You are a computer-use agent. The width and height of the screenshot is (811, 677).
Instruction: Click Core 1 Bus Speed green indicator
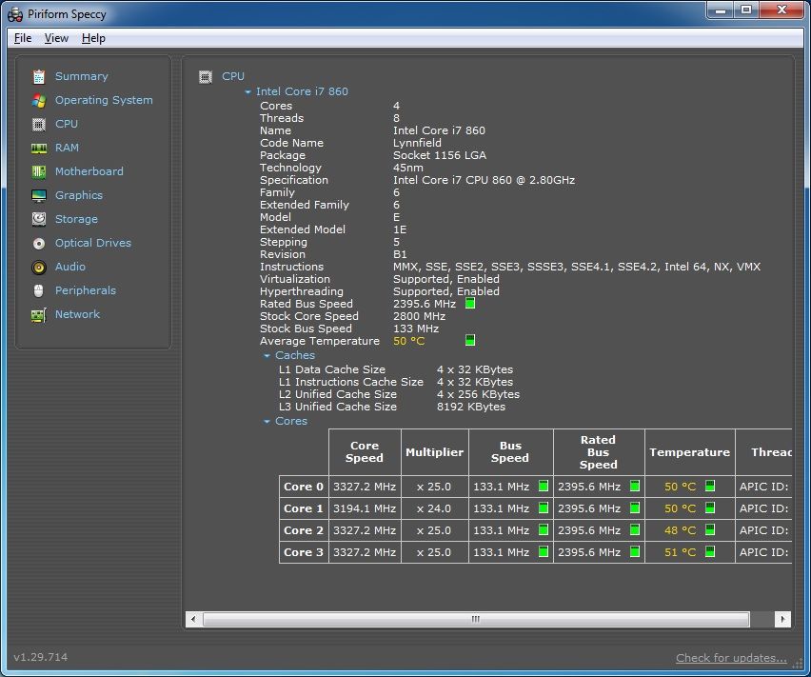click(544, 508)
